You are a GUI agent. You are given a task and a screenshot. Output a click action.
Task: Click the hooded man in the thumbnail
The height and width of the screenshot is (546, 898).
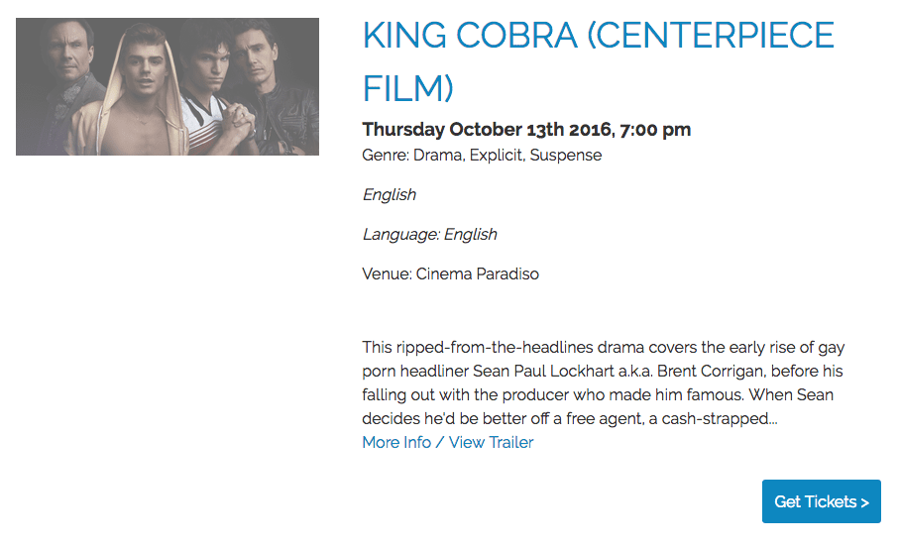click(x=147, y=91)
